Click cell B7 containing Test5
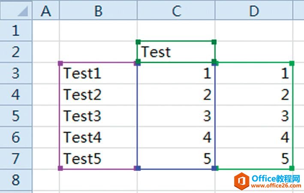Viewport: 304px width, 193px height. click(98, 159)
